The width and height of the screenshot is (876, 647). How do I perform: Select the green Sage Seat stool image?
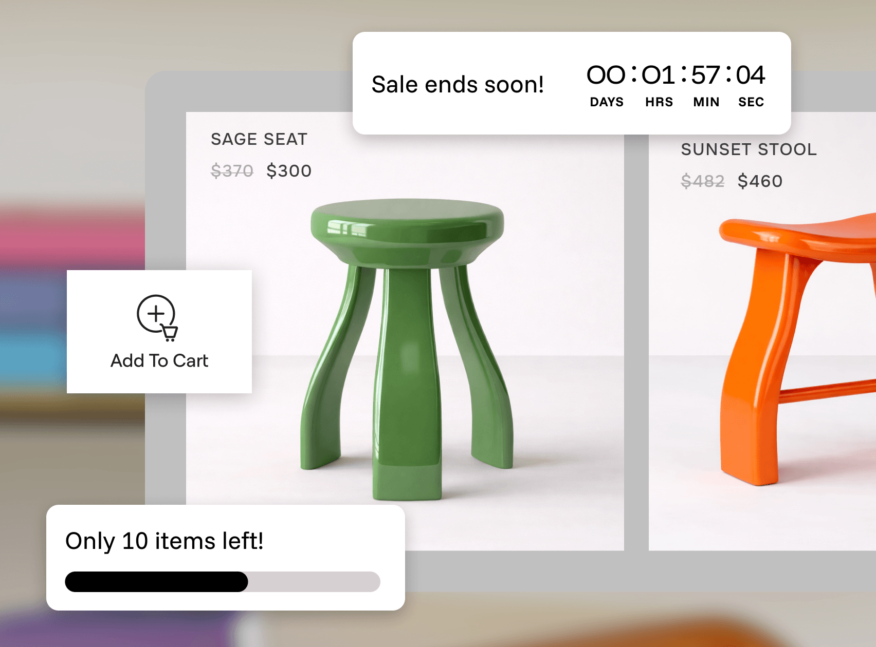[x=407, y=349]
